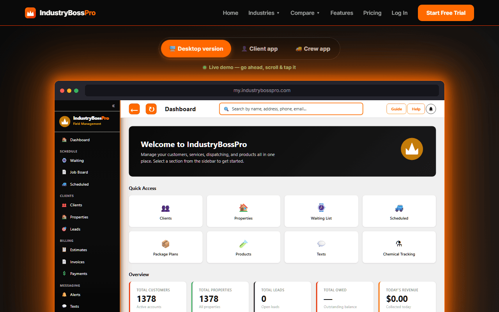Click the "Welcome to IndustryBossPro" heading

click(x=194, y=144)
